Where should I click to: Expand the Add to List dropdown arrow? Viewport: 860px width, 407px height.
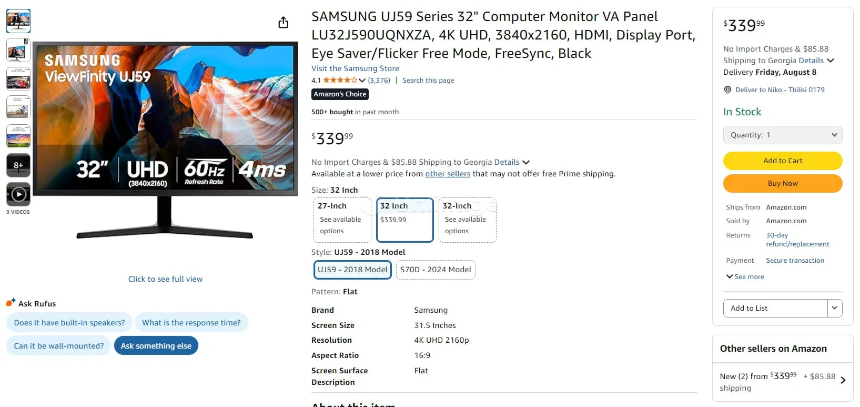click(x=834, y=308)
